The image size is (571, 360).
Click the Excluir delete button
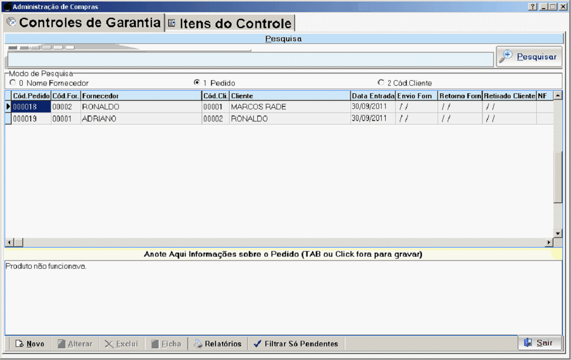click(121, 344)
